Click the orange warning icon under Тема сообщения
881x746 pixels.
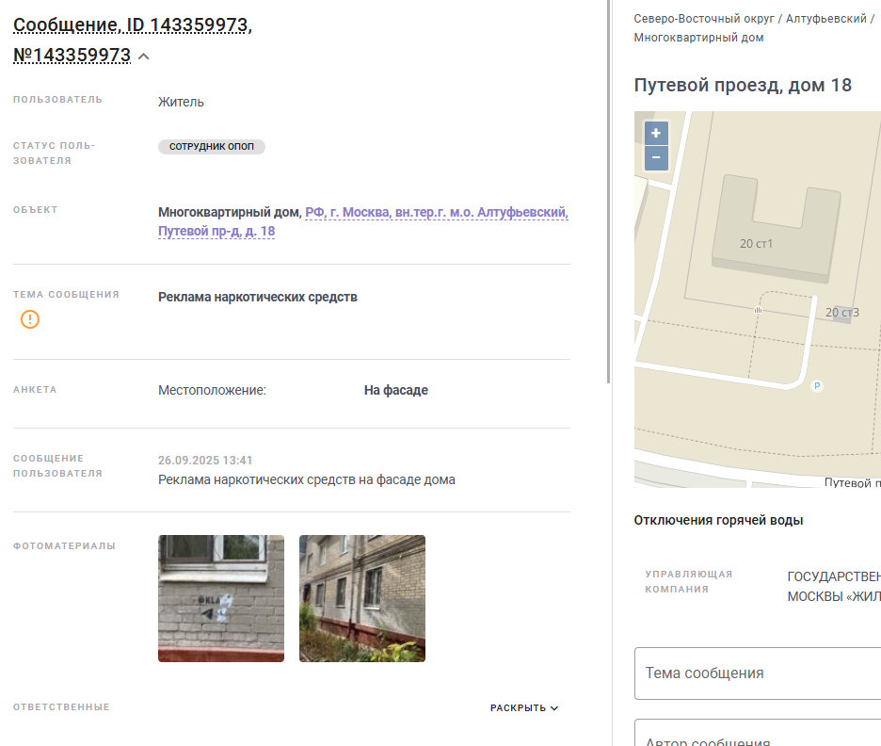[30, 319]
